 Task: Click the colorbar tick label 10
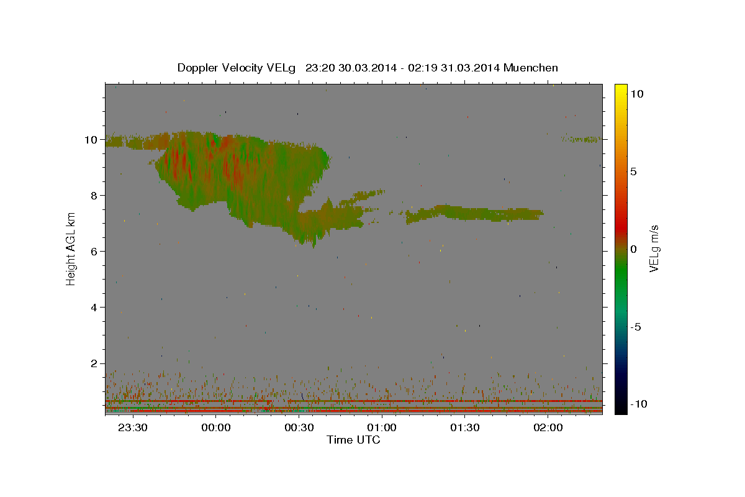pos(636,93)
